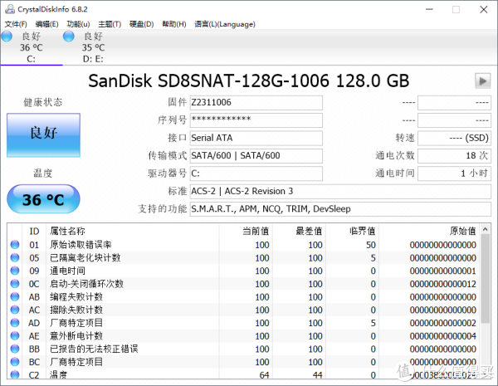Select the 已隔离老化块计数 attribute row
Image resolution: width=498 pixels, height=386 pixels.
click(243, 257)
